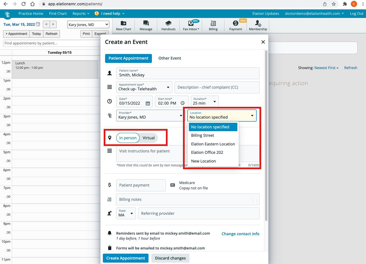Open provider selector Kary Jones, MD on calendar

(88, 25)
